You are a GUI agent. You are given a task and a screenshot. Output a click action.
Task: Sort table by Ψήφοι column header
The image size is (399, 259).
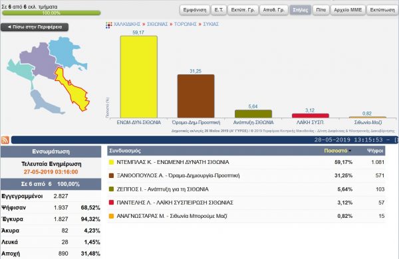tap(375, 151)
